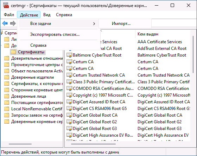Click the certificate list vertical scrollbar
This screenshot has width=197, height=156.
(193, 54)
